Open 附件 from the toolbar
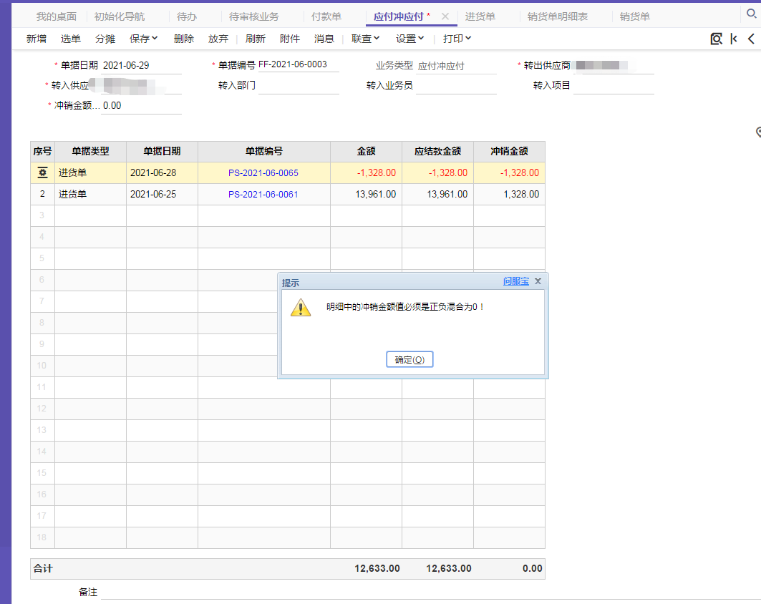This screenshot has height=604, width=761. (290, 39)
